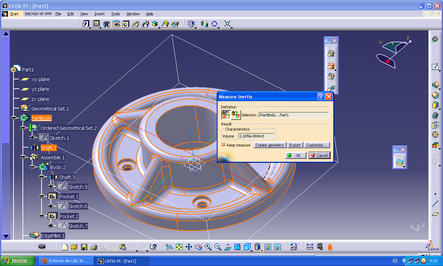Click tree scroll down arrow

(6, 237)
